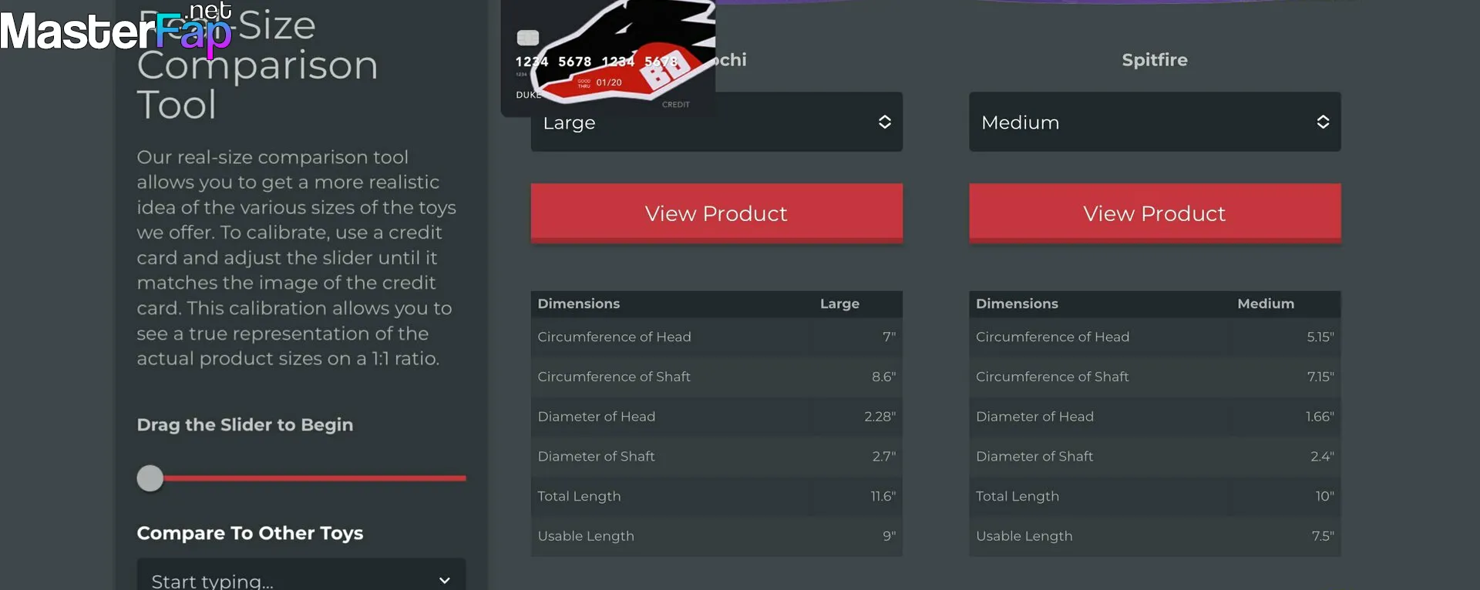This screenshot has height=590, width=1480.
Task: Click the Circumference of Head row for Large
Action: click(x=716, y=337)
